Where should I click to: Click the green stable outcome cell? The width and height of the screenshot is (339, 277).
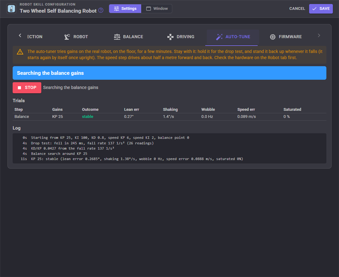pos(87,117)
